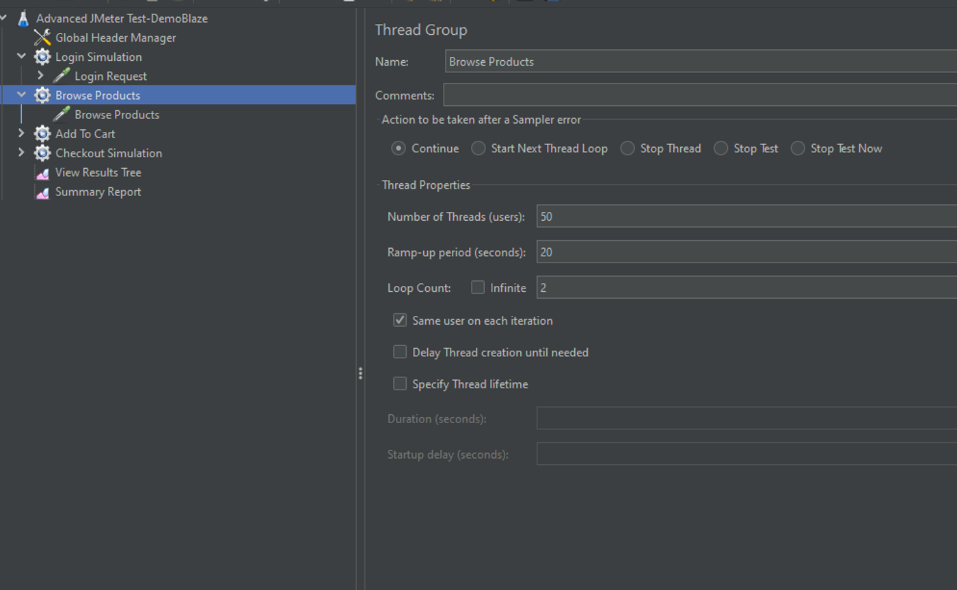Click the Loop Count value field
Screen dimensions: 957x590
746,288
